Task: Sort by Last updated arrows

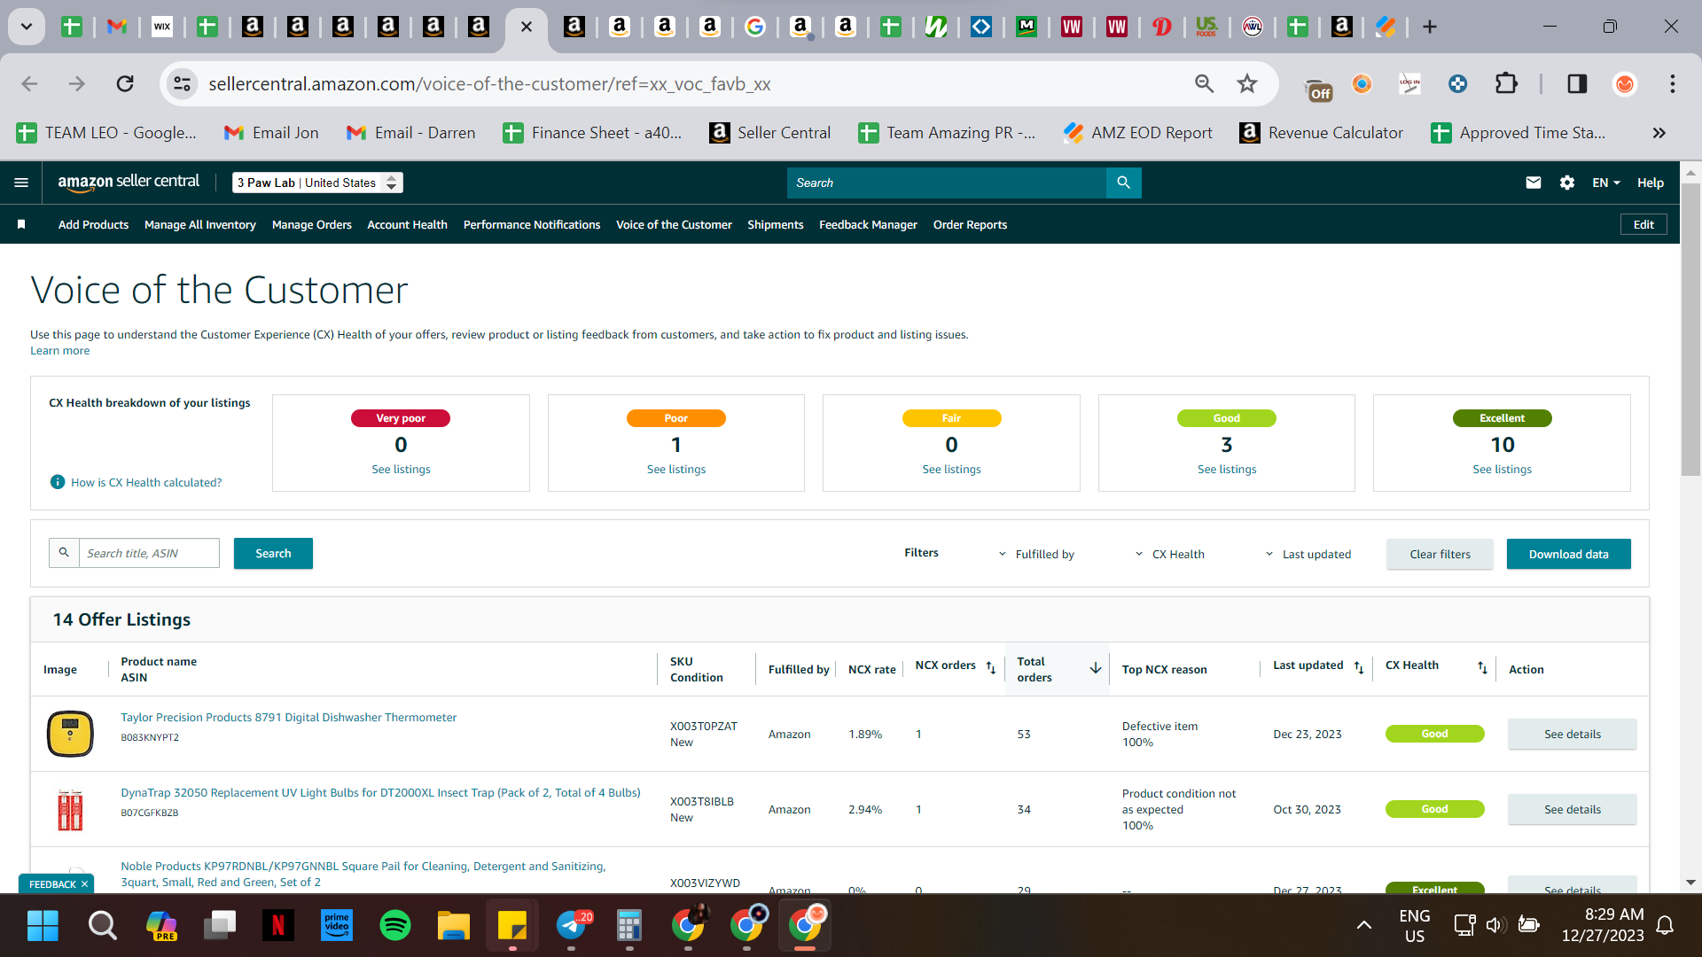Action: (x=1358, y=667)
